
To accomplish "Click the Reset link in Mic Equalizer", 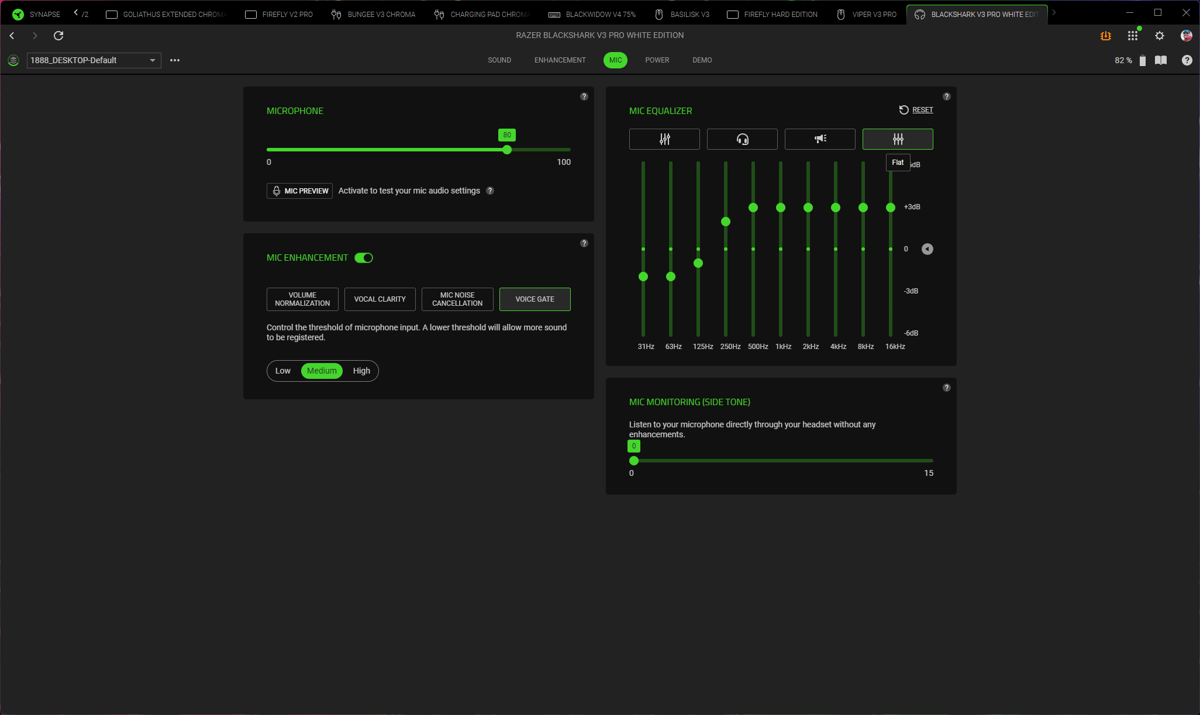I will click(x=922, y=110).
